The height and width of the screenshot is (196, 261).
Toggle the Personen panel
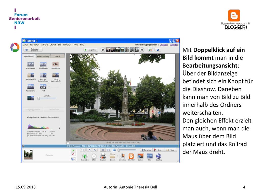click(146, 150)
